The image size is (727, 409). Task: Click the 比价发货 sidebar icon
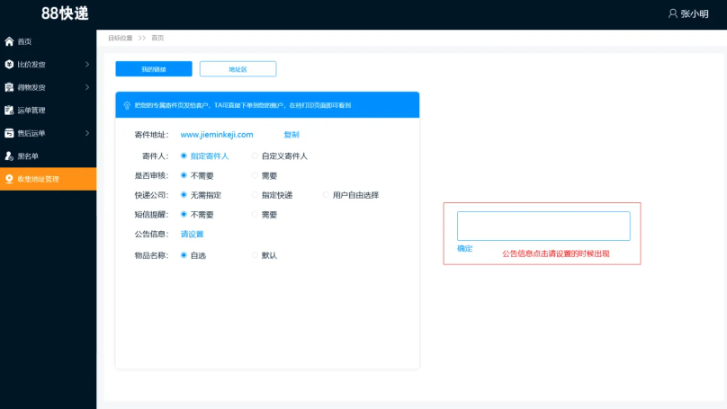tap(9, 65)
